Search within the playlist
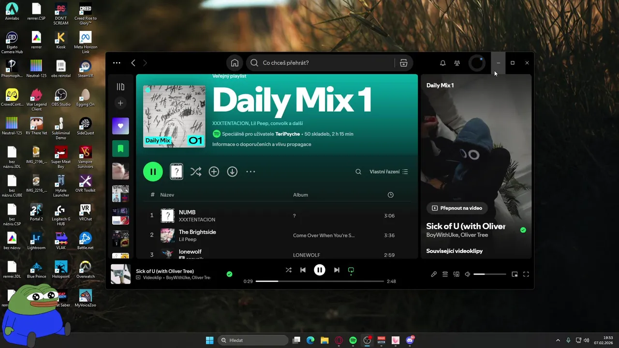619x348 pixels. coord(358,172)
